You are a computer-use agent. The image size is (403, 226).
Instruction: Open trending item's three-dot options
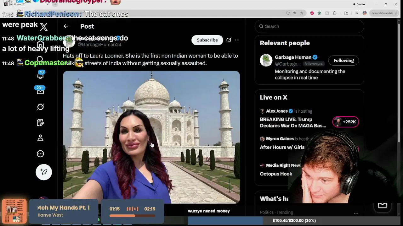coord(356,213)
